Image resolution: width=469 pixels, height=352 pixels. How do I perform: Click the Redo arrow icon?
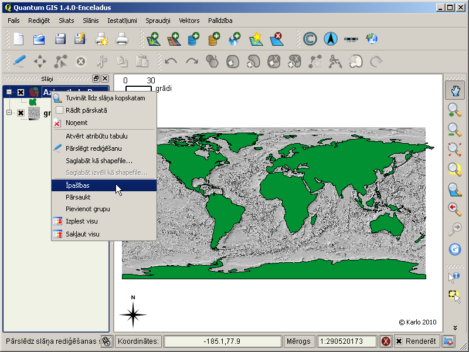(x=192, y=62)
